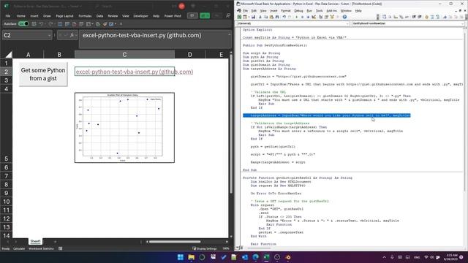This screenshot has width=468, height=263.
Task: Click the Excel horizontal scrollbar
Action: (175, 242)
